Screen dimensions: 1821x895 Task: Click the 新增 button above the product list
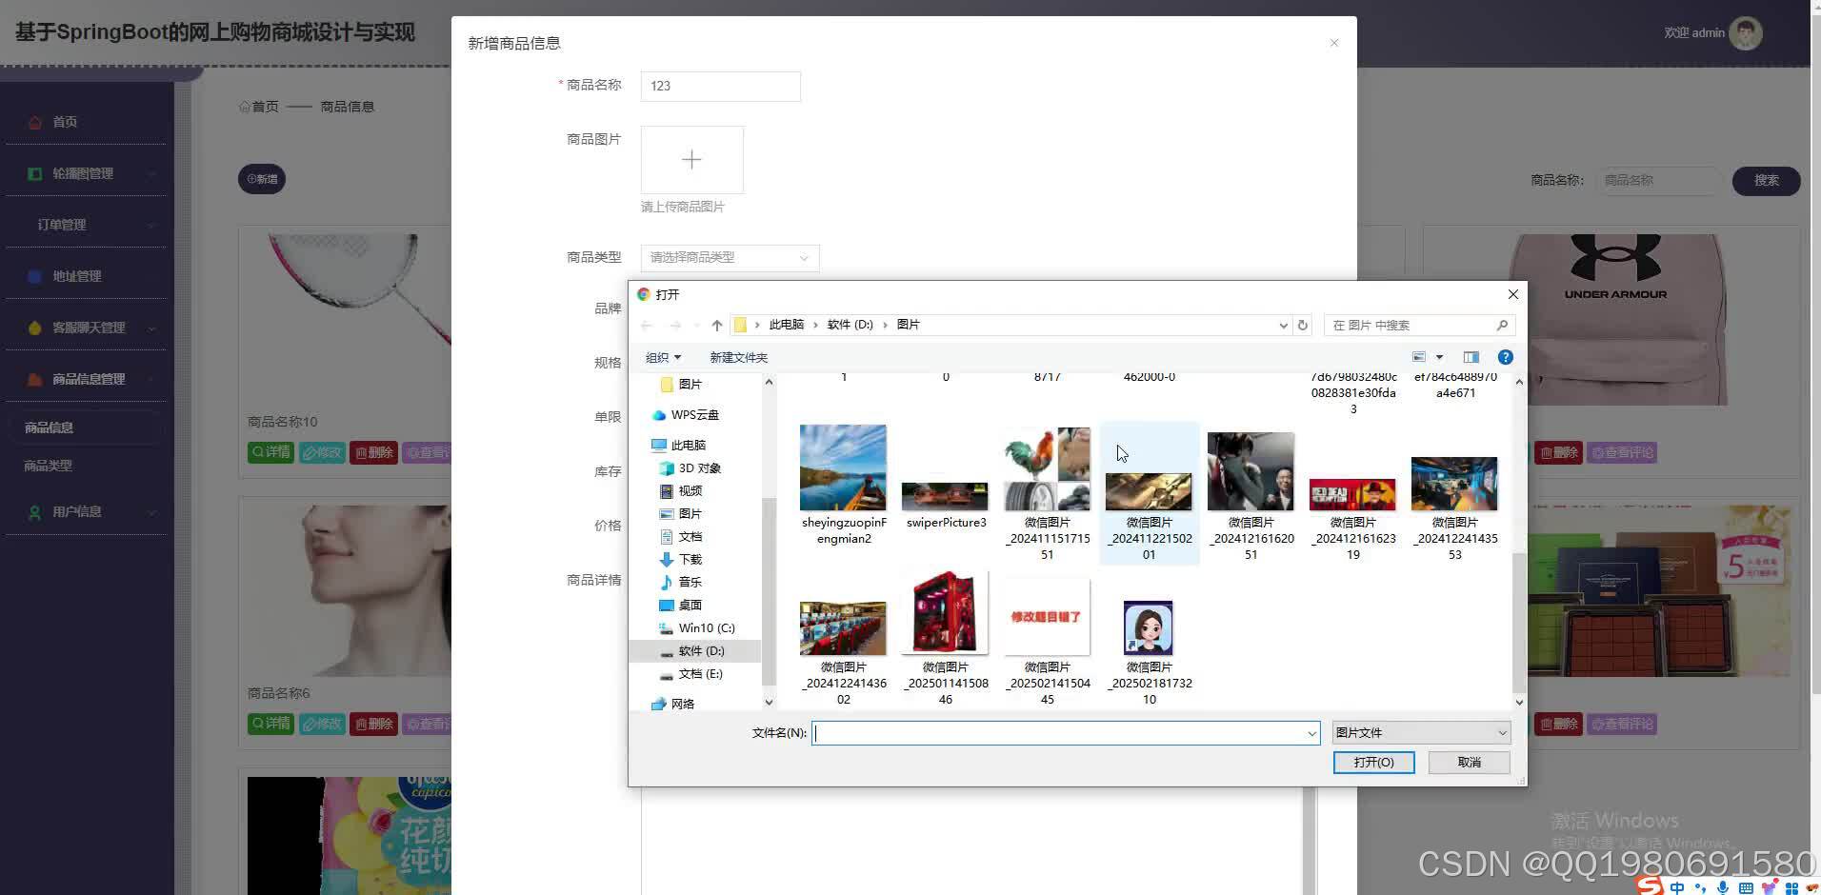(x=261, y=178)
